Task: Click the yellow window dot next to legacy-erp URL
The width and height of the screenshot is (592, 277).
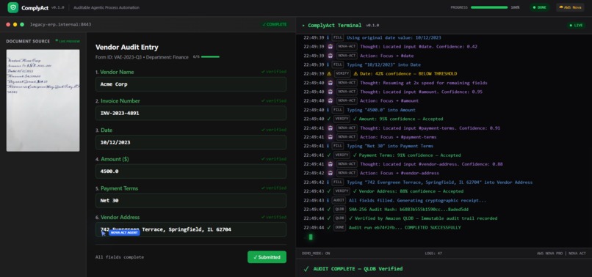Action: [15, 24]
